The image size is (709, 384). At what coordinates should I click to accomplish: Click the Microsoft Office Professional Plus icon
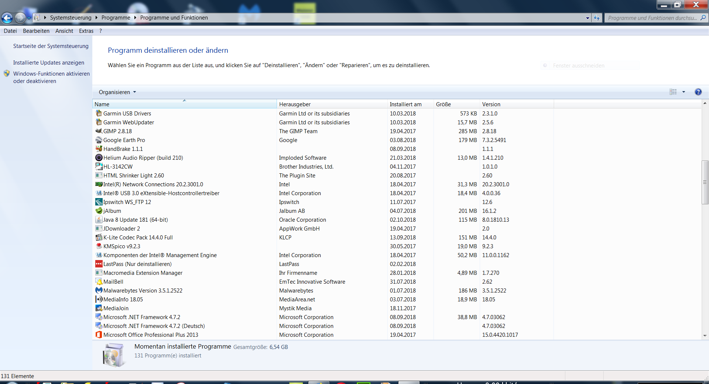99,335
